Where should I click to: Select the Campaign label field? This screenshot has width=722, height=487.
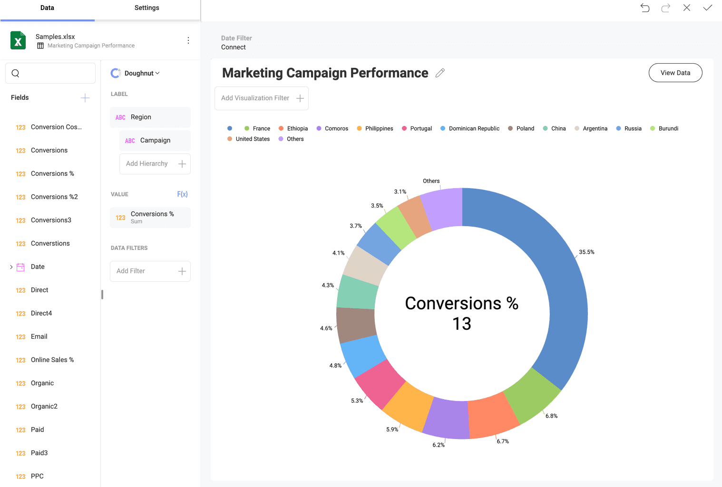click(155, 141)
